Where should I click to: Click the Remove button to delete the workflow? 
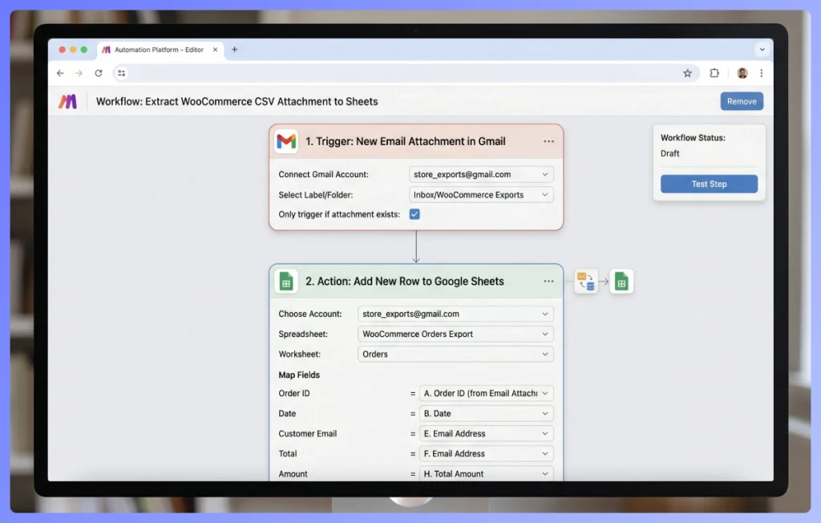[x=741, y=101]
